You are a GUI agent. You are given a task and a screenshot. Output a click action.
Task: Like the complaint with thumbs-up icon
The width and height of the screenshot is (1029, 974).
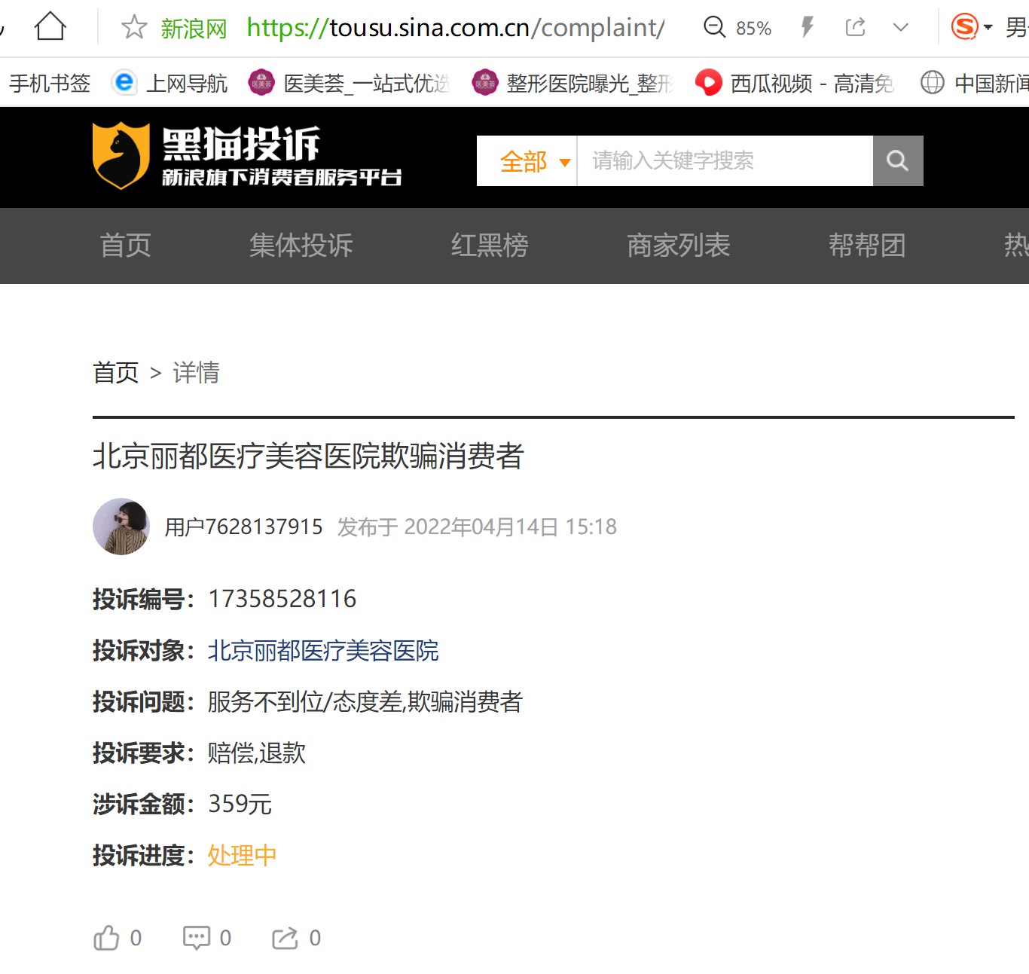coord(106,938)
